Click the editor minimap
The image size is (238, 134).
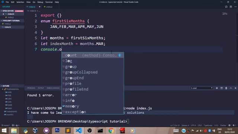click(x=225, y=14)
